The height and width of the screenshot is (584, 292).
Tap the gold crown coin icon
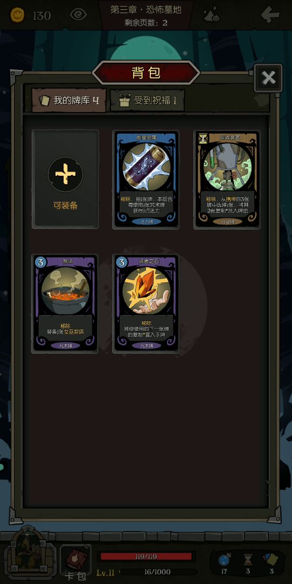[x=17, y=15]
